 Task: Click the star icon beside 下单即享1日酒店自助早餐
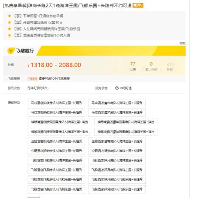pyautogui.click(x=10, y=16)
